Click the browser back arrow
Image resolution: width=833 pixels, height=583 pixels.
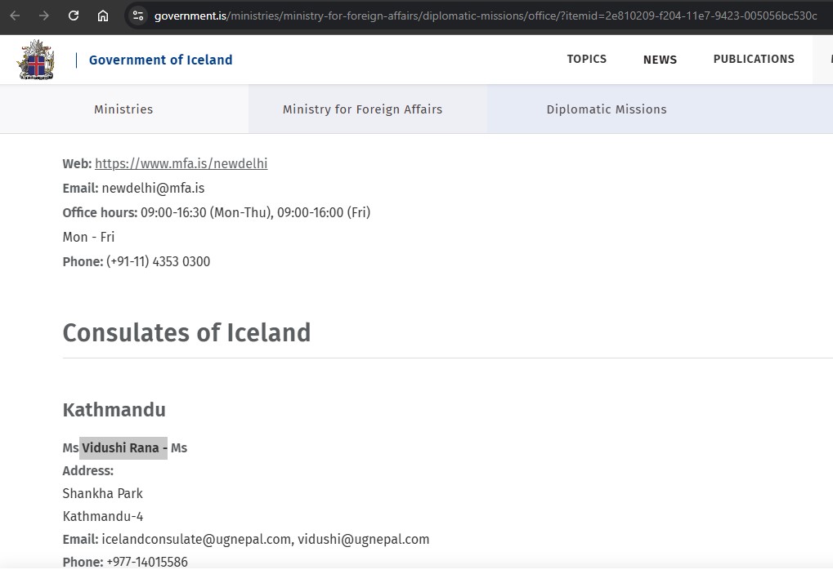(16, 16)
